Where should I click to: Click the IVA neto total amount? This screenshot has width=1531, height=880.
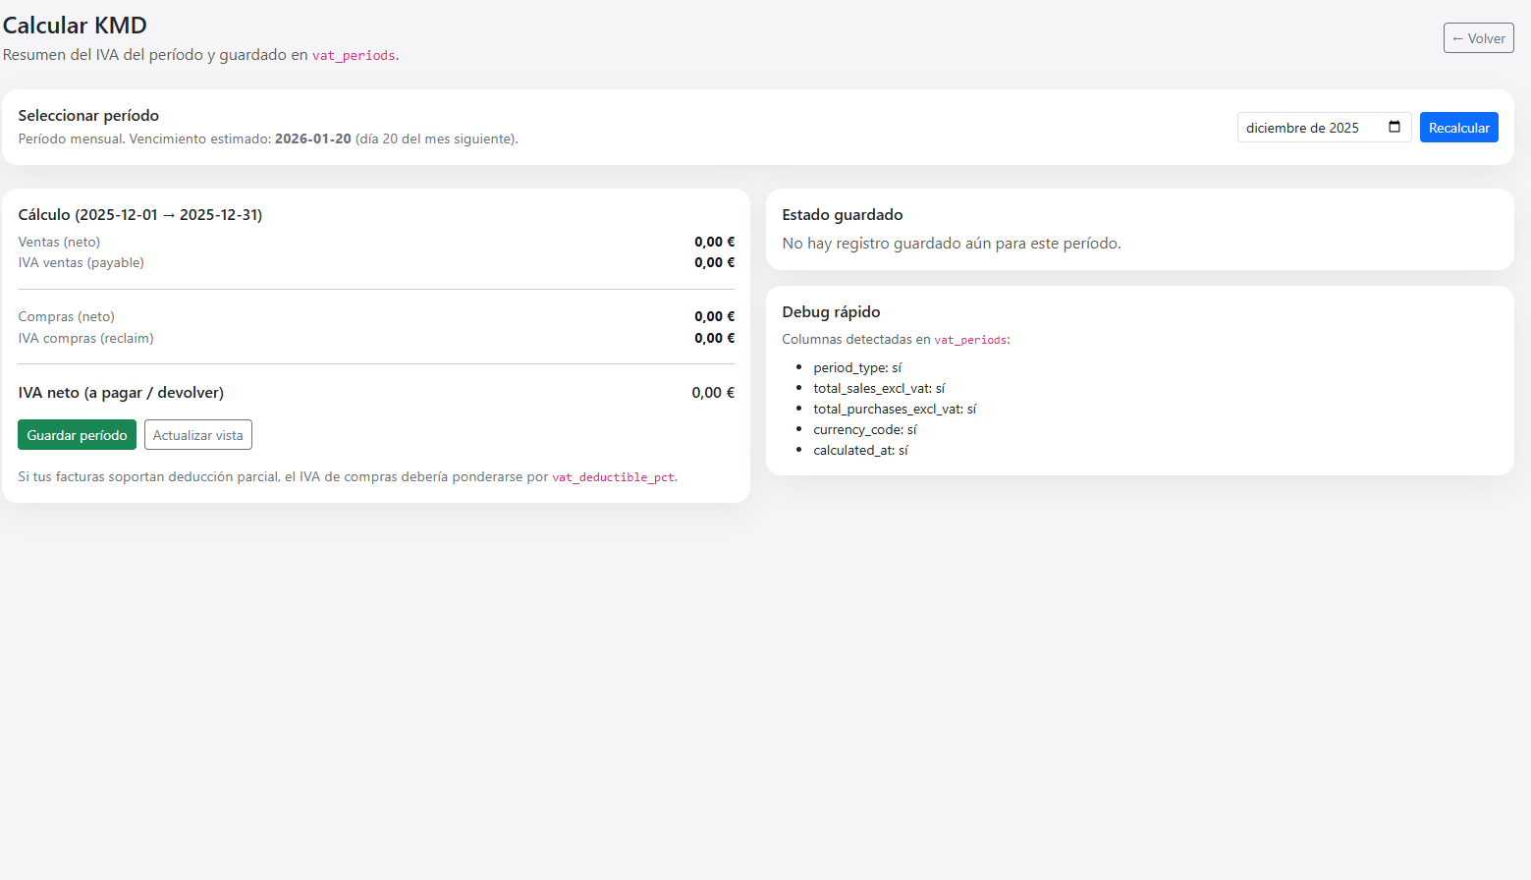712,392
